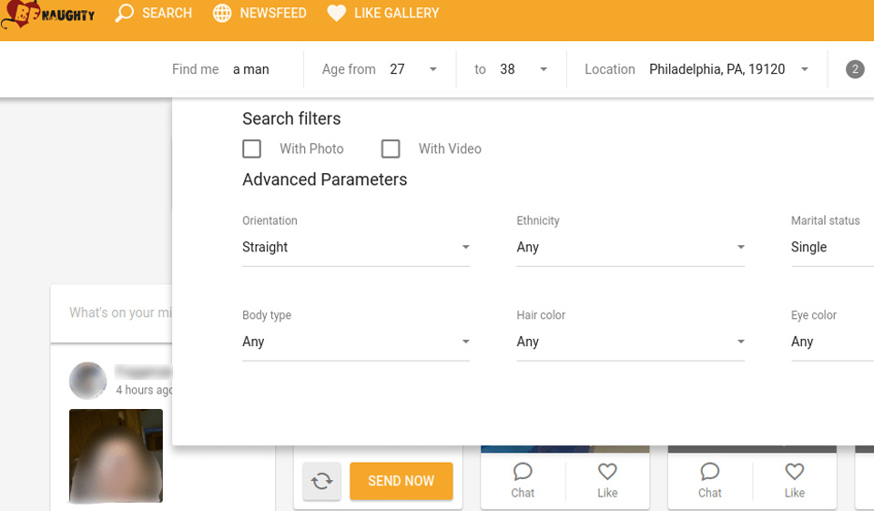Click the Newsfeed globe icon
The width and height of the screenshot is (874, 511).
point(222,14)
